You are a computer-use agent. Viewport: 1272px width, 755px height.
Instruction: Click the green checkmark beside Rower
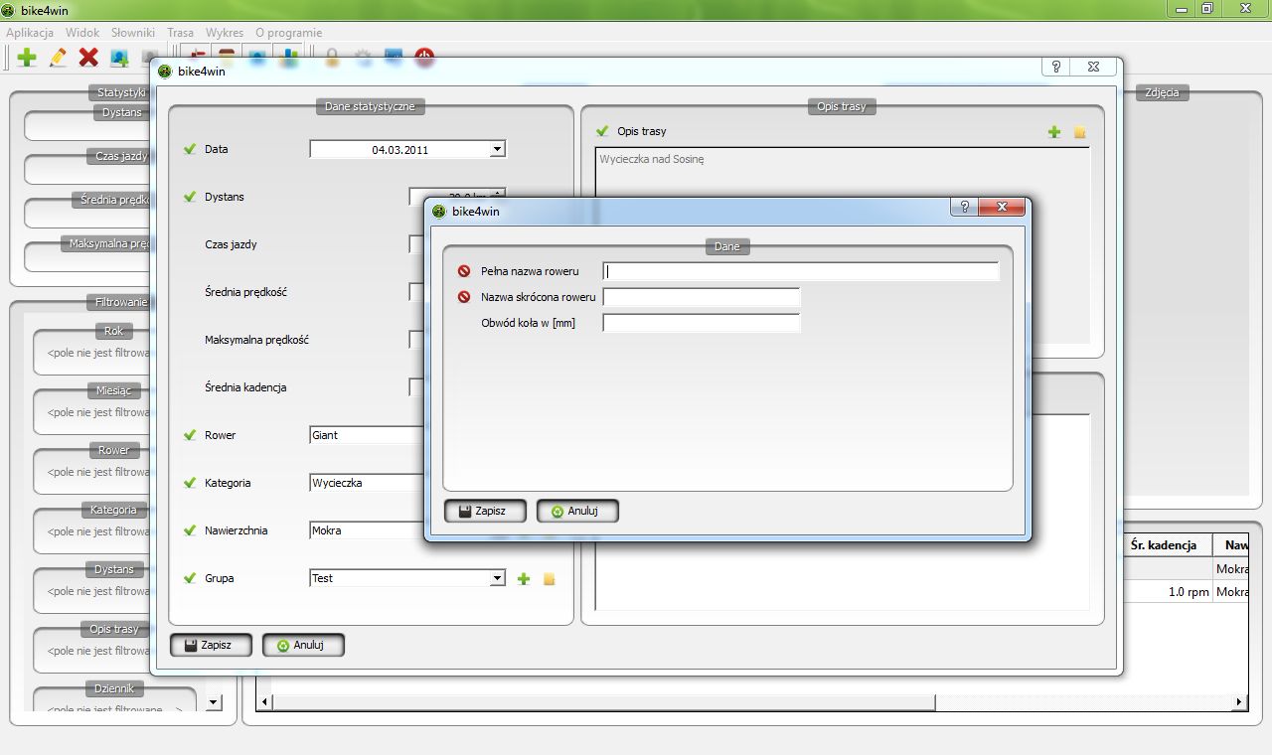point(190,435)
